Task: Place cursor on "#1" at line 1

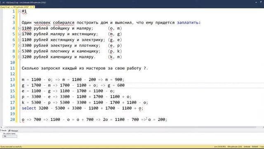Action: pyautogui.click(x=24, y=11)
